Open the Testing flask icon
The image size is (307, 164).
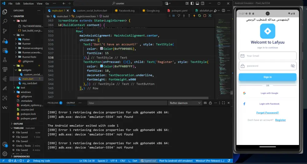5,59
